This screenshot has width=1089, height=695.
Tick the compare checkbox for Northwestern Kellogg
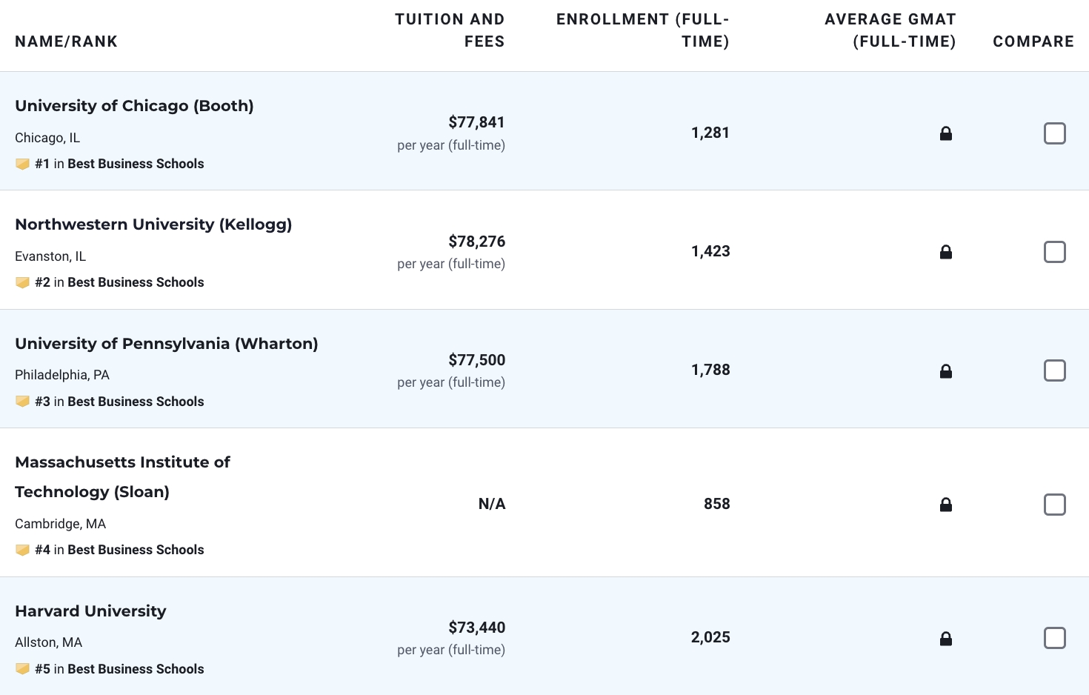coord(1054,252)
